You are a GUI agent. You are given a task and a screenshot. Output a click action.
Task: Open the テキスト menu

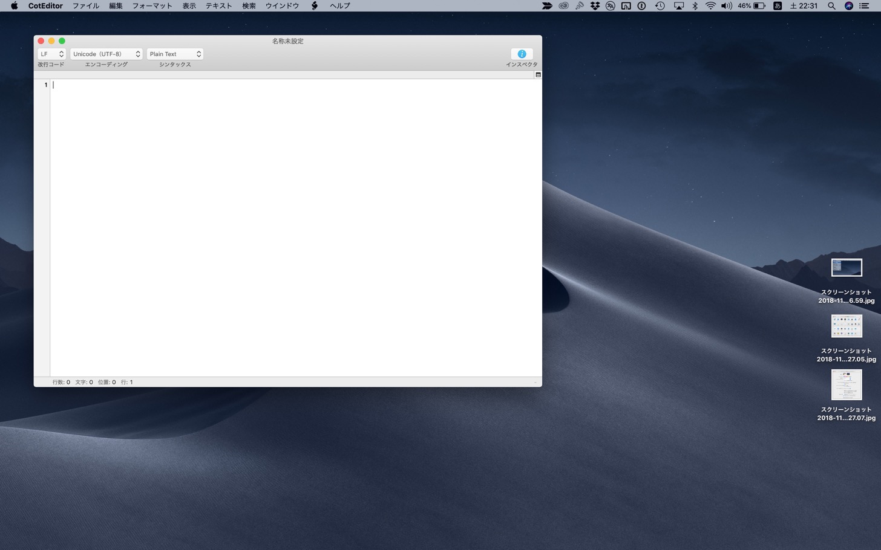pos(218,5)
